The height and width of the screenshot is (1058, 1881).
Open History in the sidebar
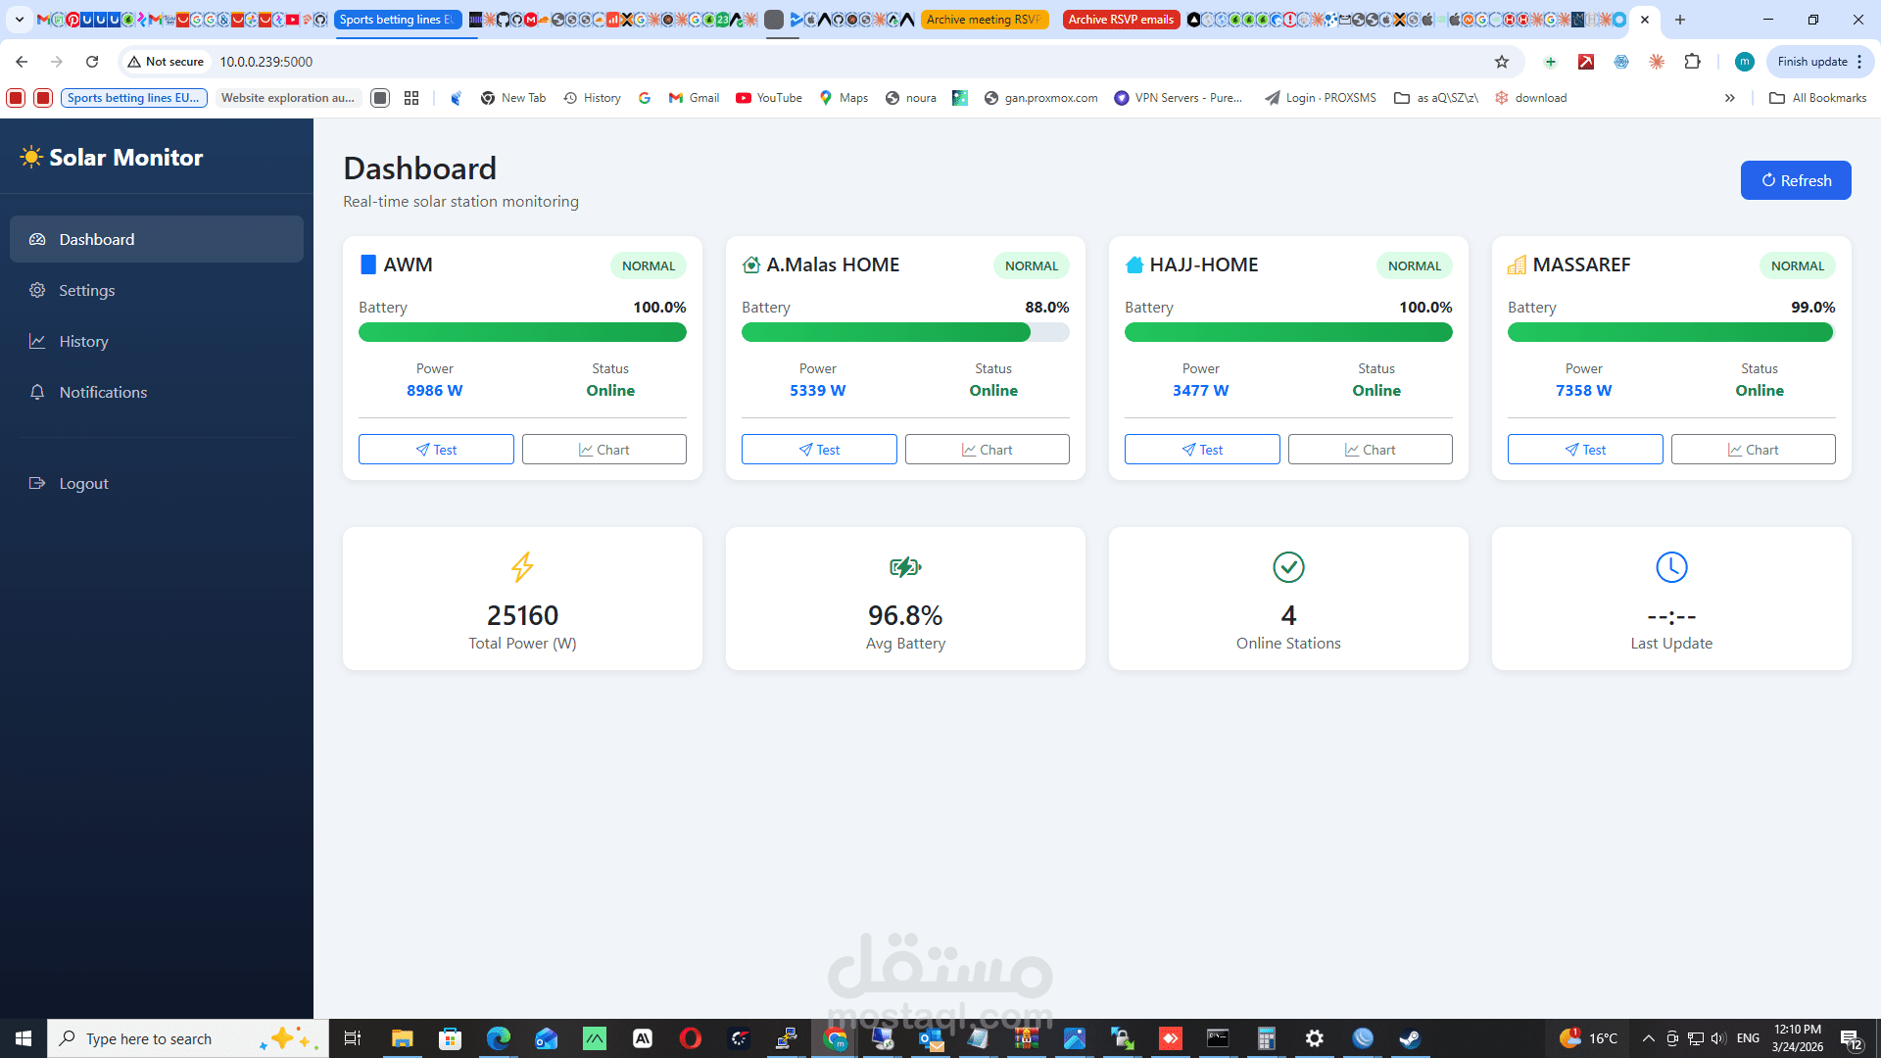pyautogui.click(x=157, y=341)
